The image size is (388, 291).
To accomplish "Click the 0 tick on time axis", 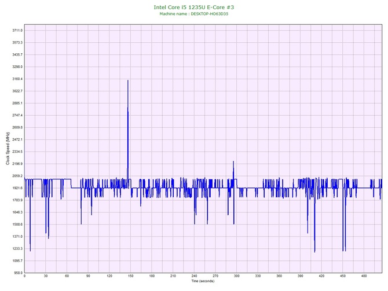I will point(24,276).
